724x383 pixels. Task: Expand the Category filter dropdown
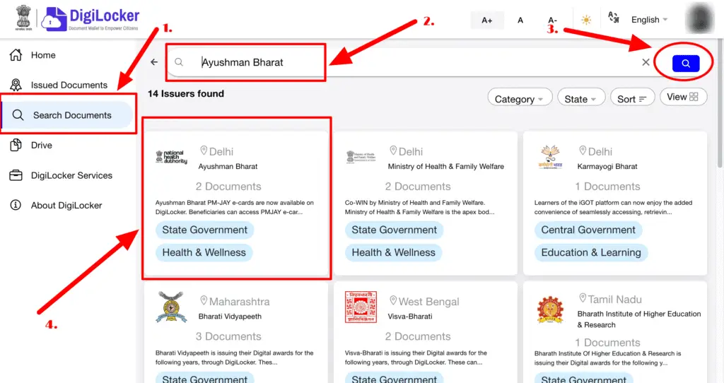coord(519,99)
